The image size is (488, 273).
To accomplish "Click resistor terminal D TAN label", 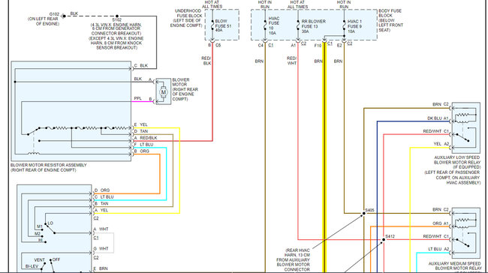I will 140,131.
